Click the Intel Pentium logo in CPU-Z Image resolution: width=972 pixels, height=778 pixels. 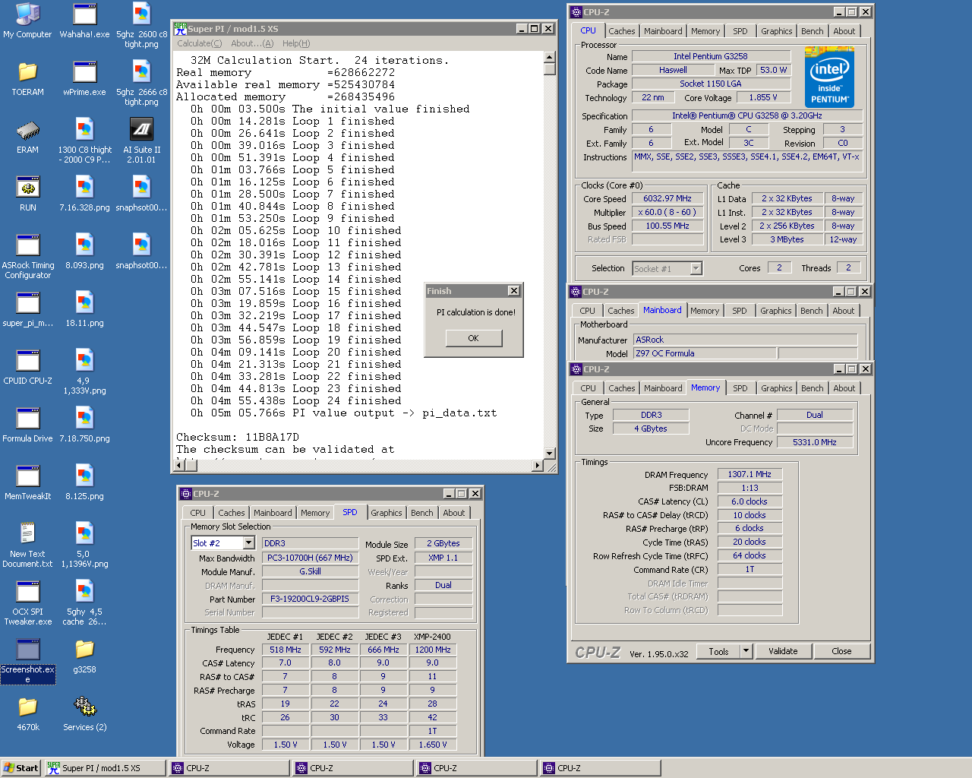pyautogui.click(x=829, y=77)
